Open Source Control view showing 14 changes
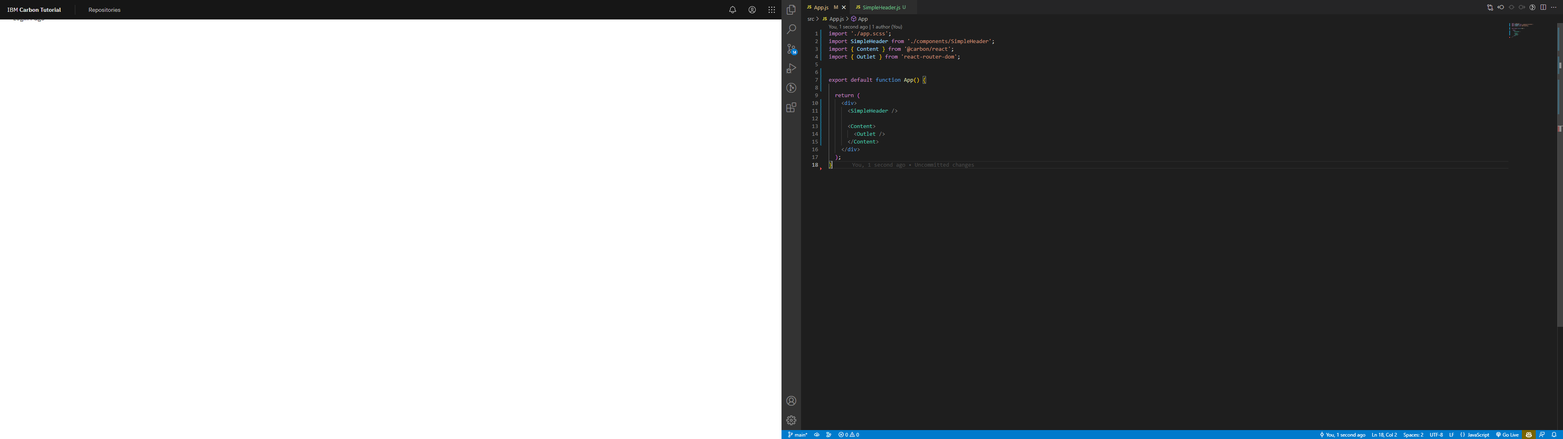This screenshot has width=1563, height=439. point(790,48)
